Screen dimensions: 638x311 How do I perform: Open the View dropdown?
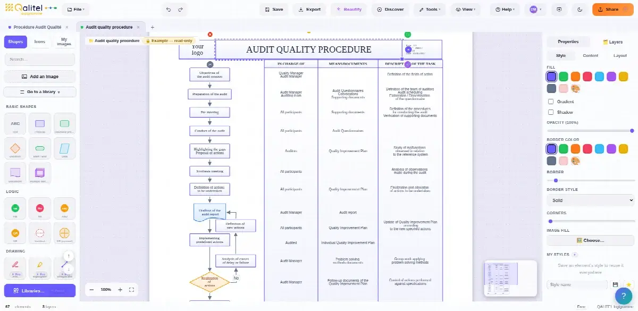(465, 9)
